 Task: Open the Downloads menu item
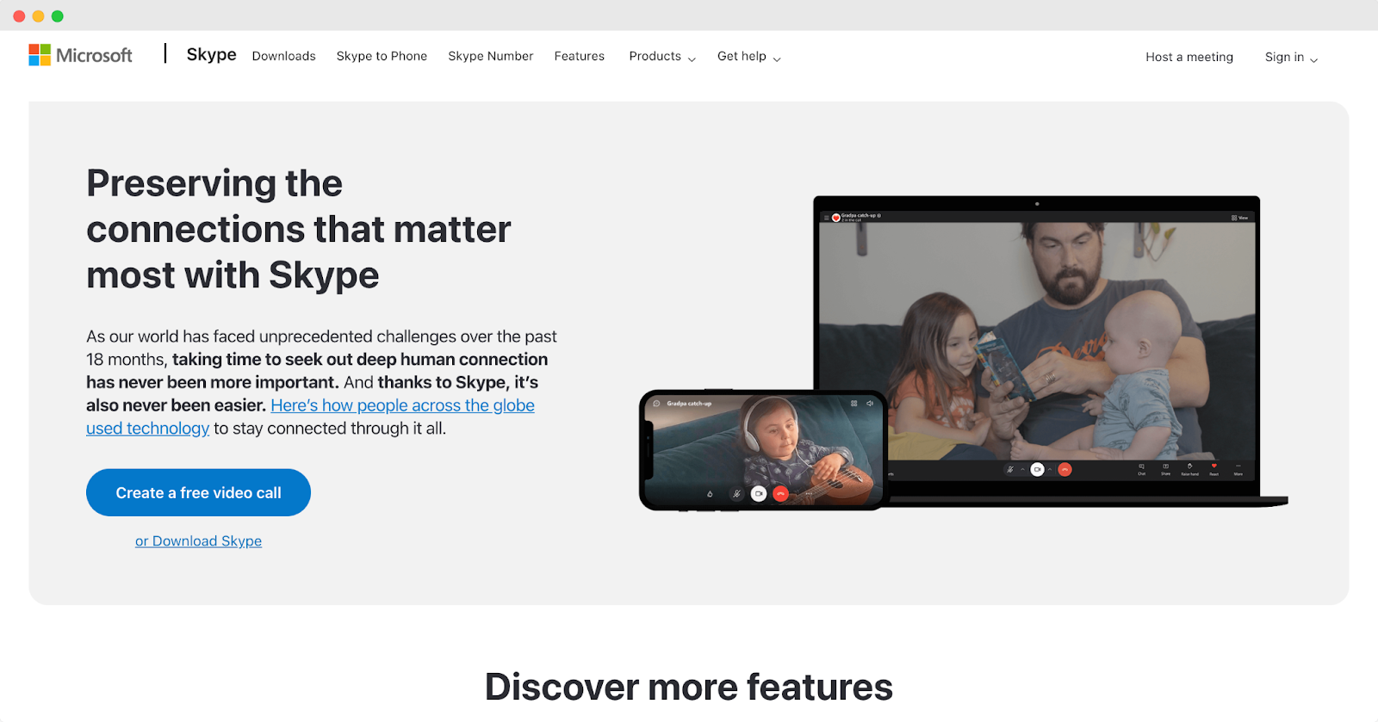[284, 56]
